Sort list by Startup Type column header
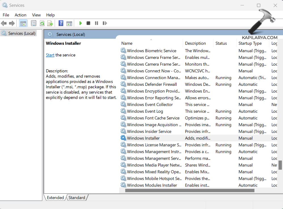 coord(250,43)
